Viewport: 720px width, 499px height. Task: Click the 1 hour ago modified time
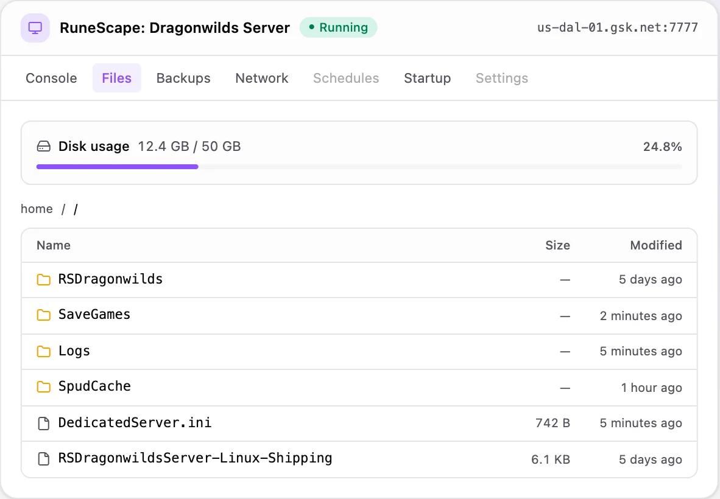(651, 388)
